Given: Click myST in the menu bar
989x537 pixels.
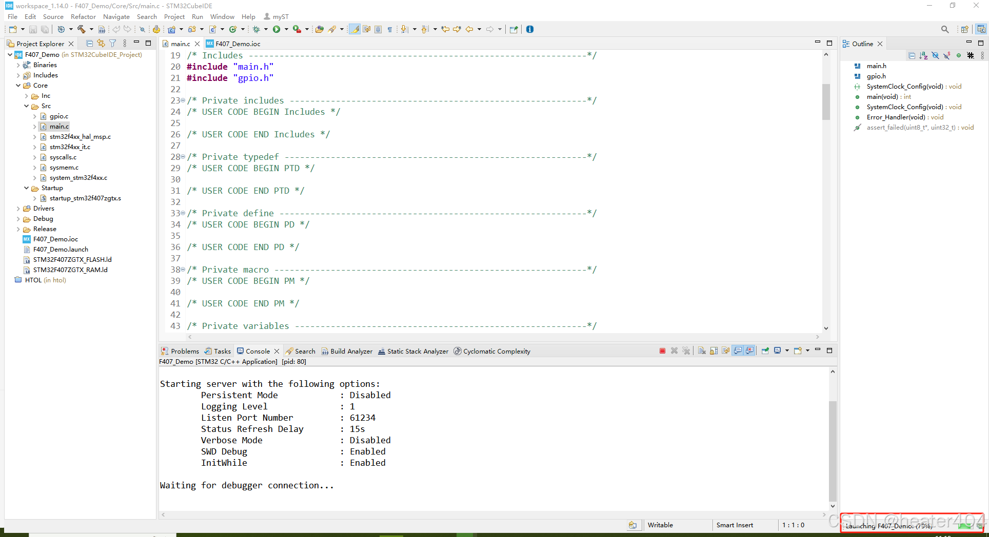Looking at the screenshot, I should point(276,16).
